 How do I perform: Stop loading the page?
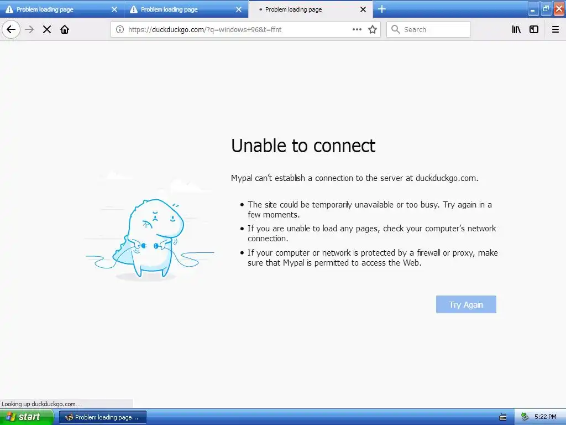47,29
